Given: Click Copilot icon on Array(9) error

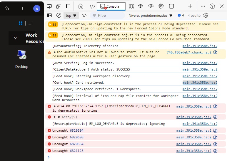Looking at the screenshot, I should point(215,117).
